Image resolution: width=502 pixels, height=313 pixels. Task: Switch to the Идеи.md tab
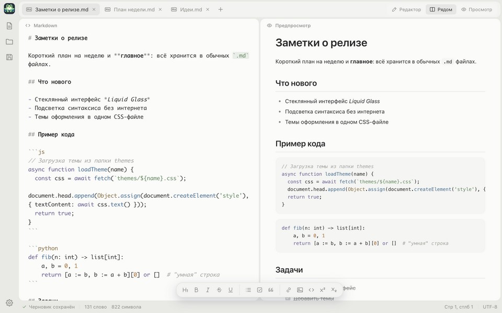[191, 9]
